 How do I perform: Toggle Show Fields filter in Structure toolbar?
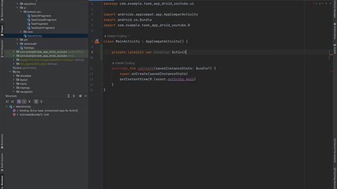(24, 101)
